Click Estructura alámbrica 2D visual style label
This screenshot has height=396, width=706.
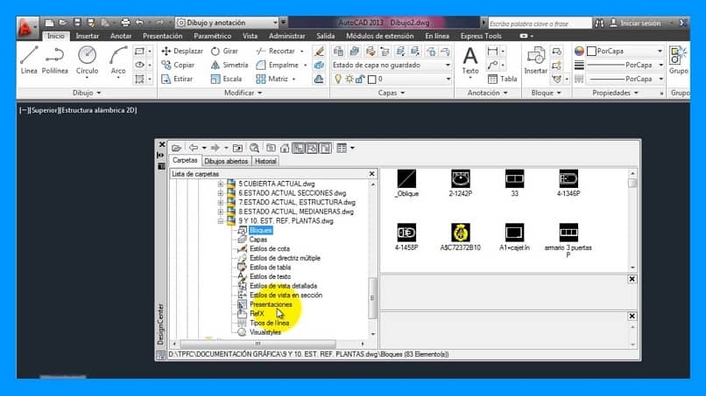click(x=98, y=110)
